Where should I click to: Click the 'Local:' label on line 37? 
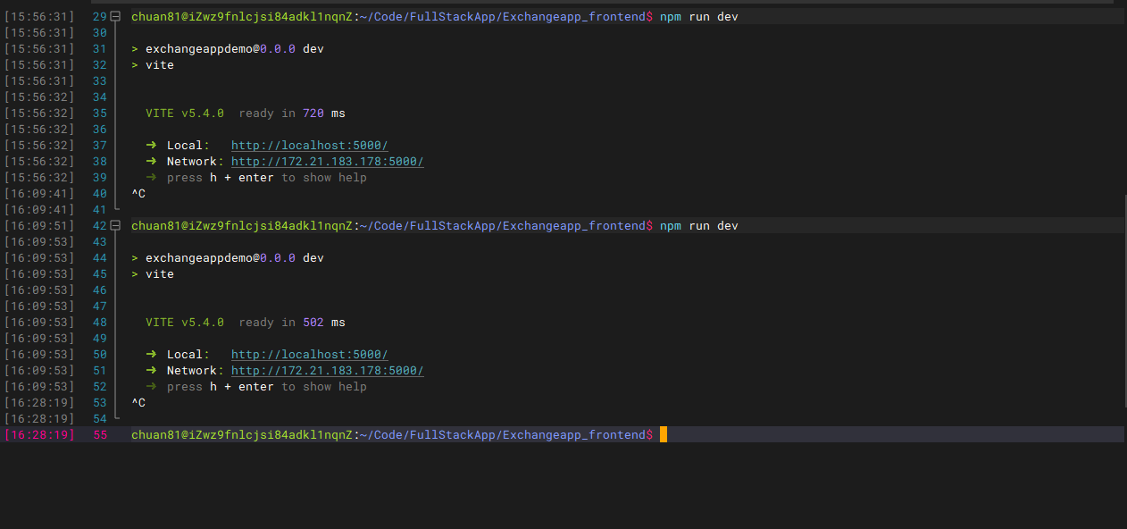coord(188,146)
